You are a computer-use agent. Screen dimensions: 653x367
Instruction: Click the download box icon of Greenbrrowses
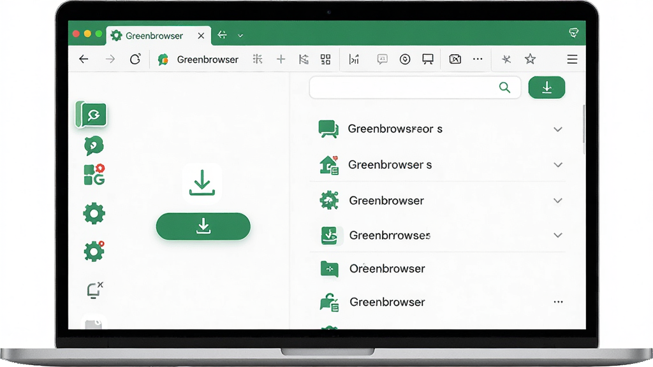point(330,235)
